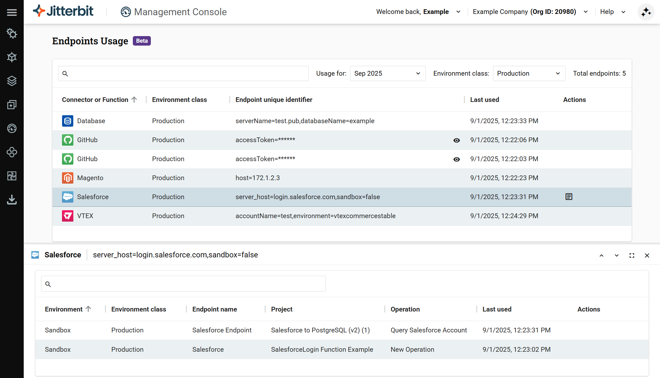Viewport: 660px width, 378px height.
Task: Click the Salesforce connector icon in the table
Action: (67, 197)
